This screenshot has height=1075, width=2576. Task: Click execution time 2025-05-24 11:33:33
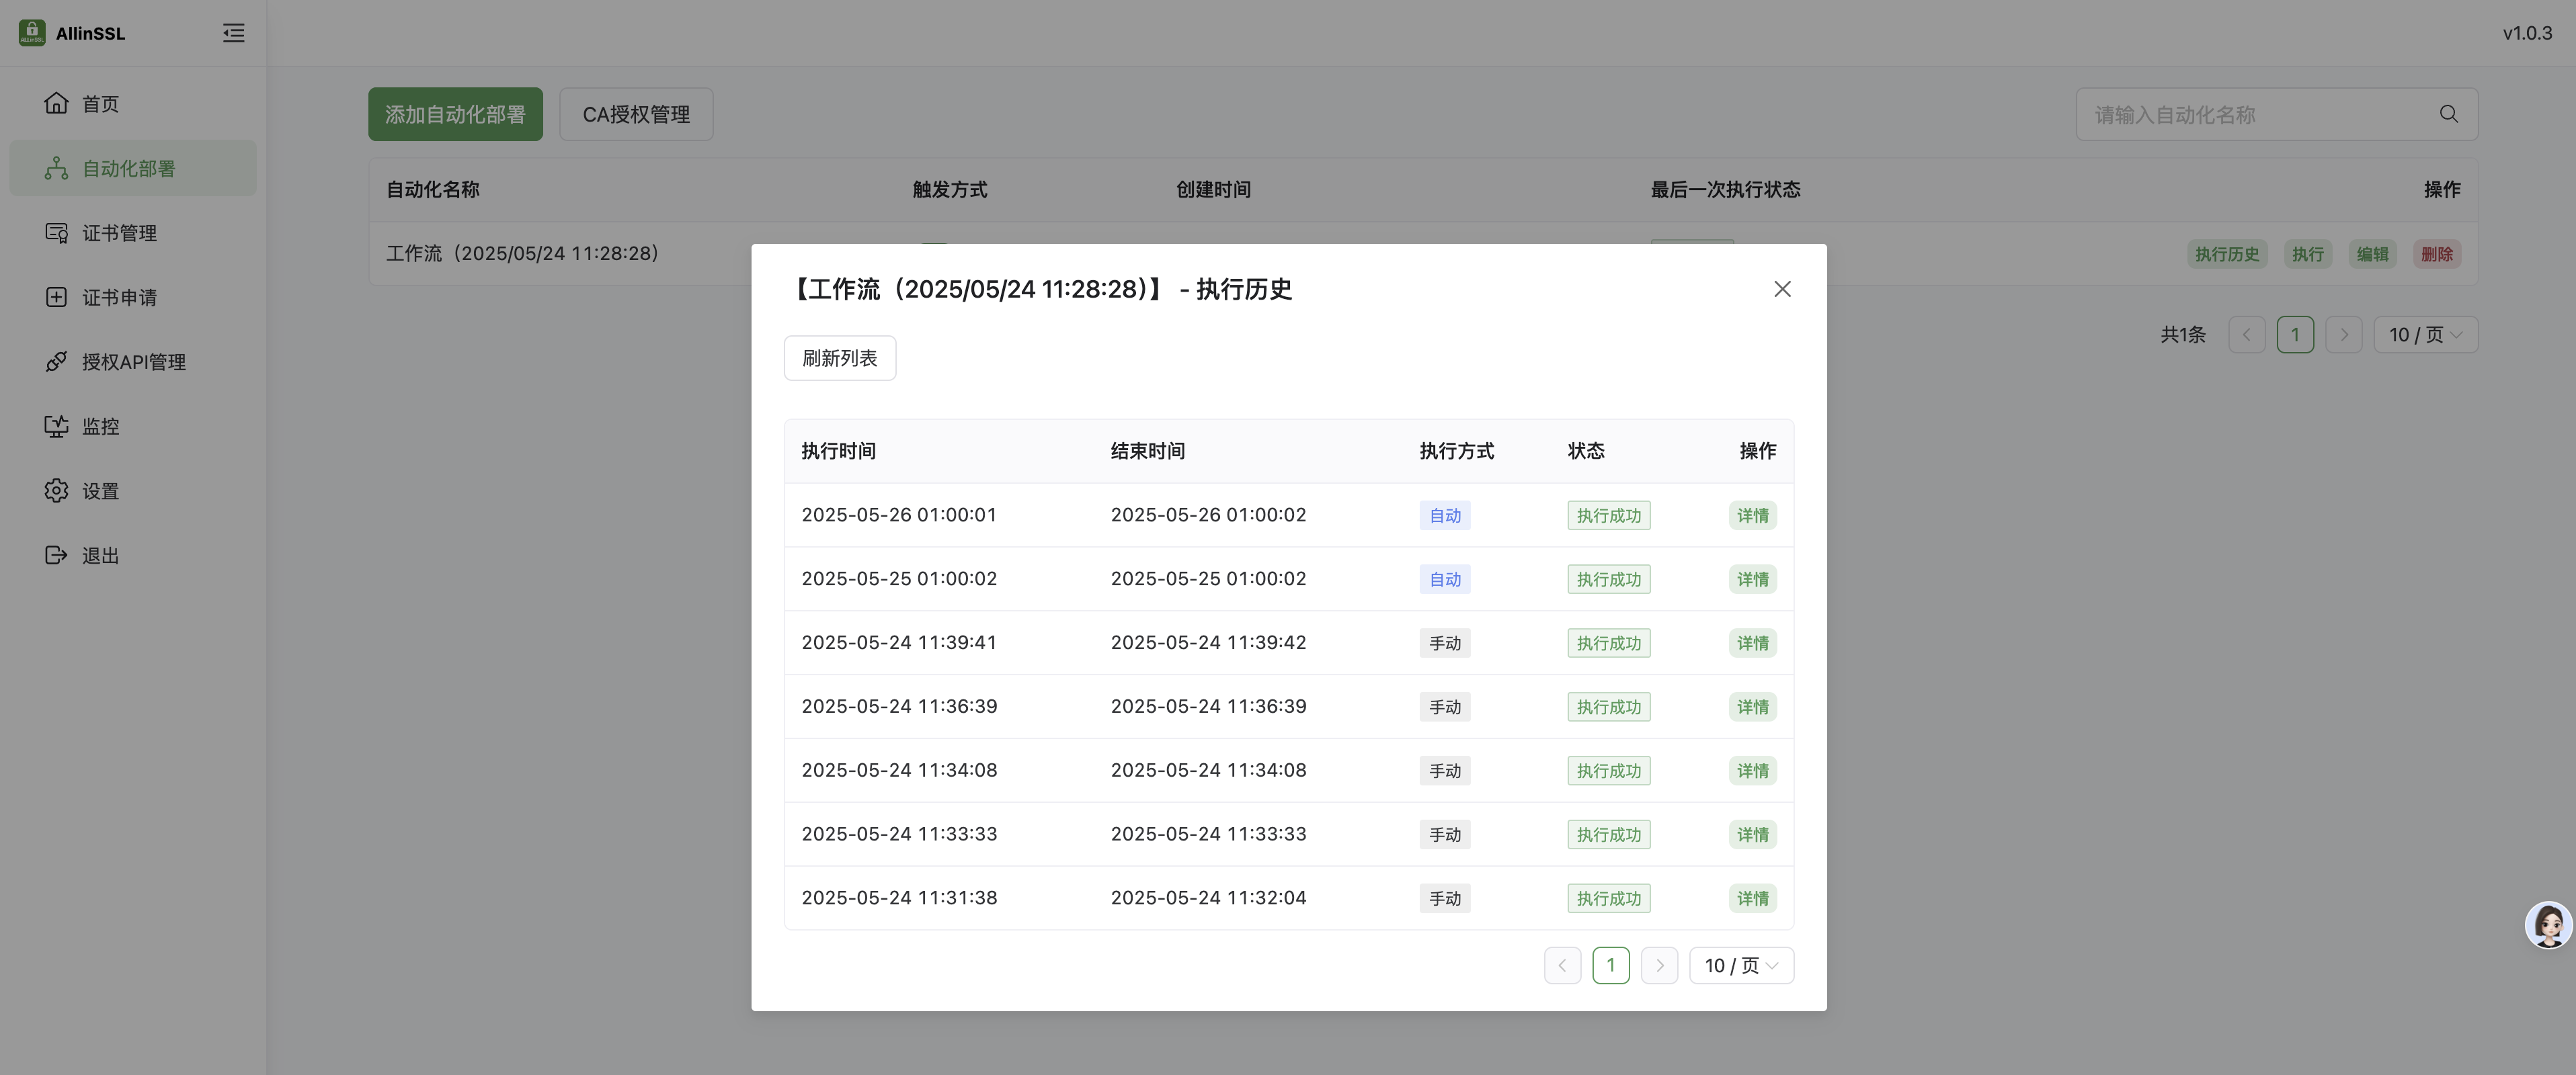899,834
